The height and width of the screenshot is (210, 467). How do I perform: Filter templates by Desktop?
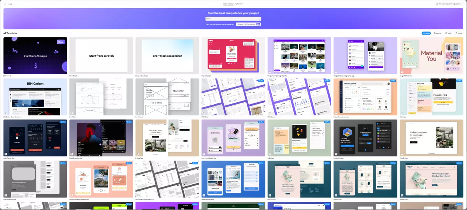tap(437, 33)
